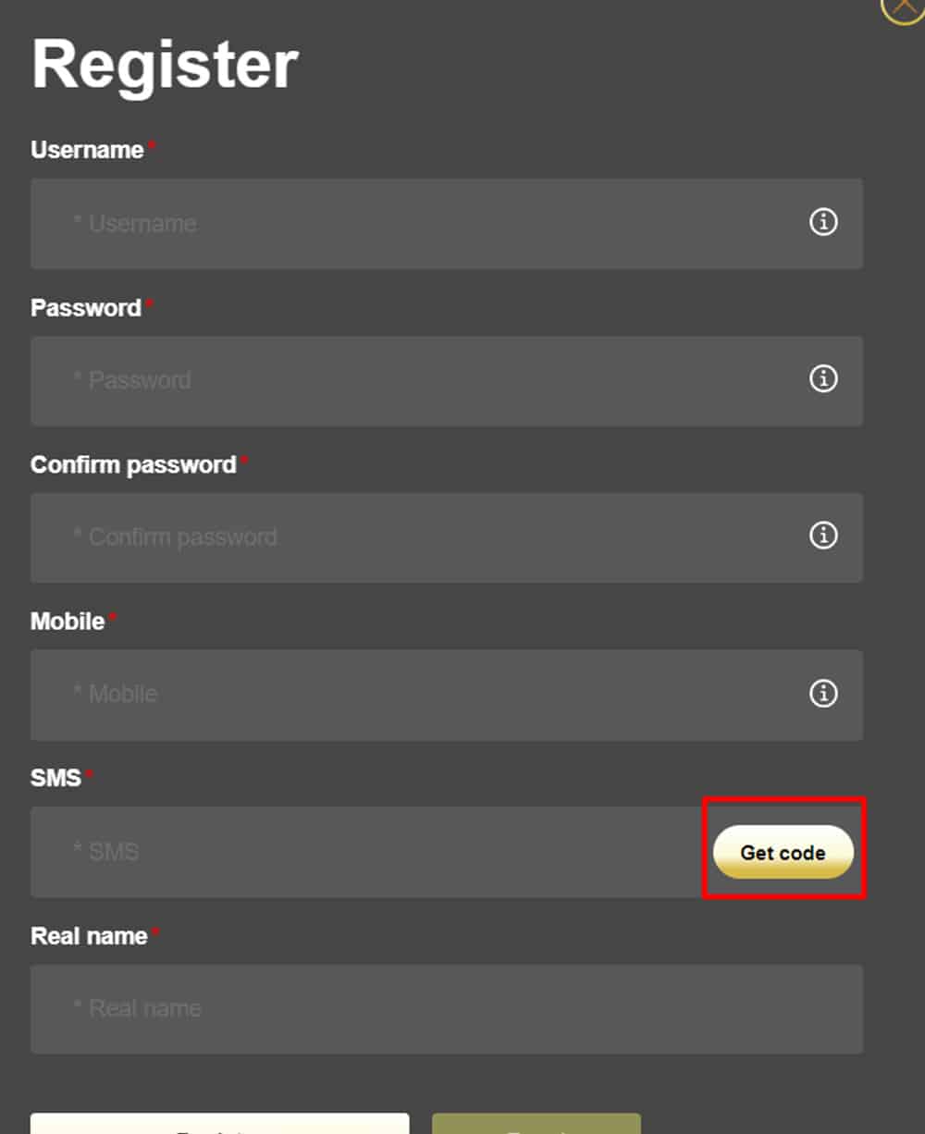Click the bold Username label above its field

(x=87, y=150)
